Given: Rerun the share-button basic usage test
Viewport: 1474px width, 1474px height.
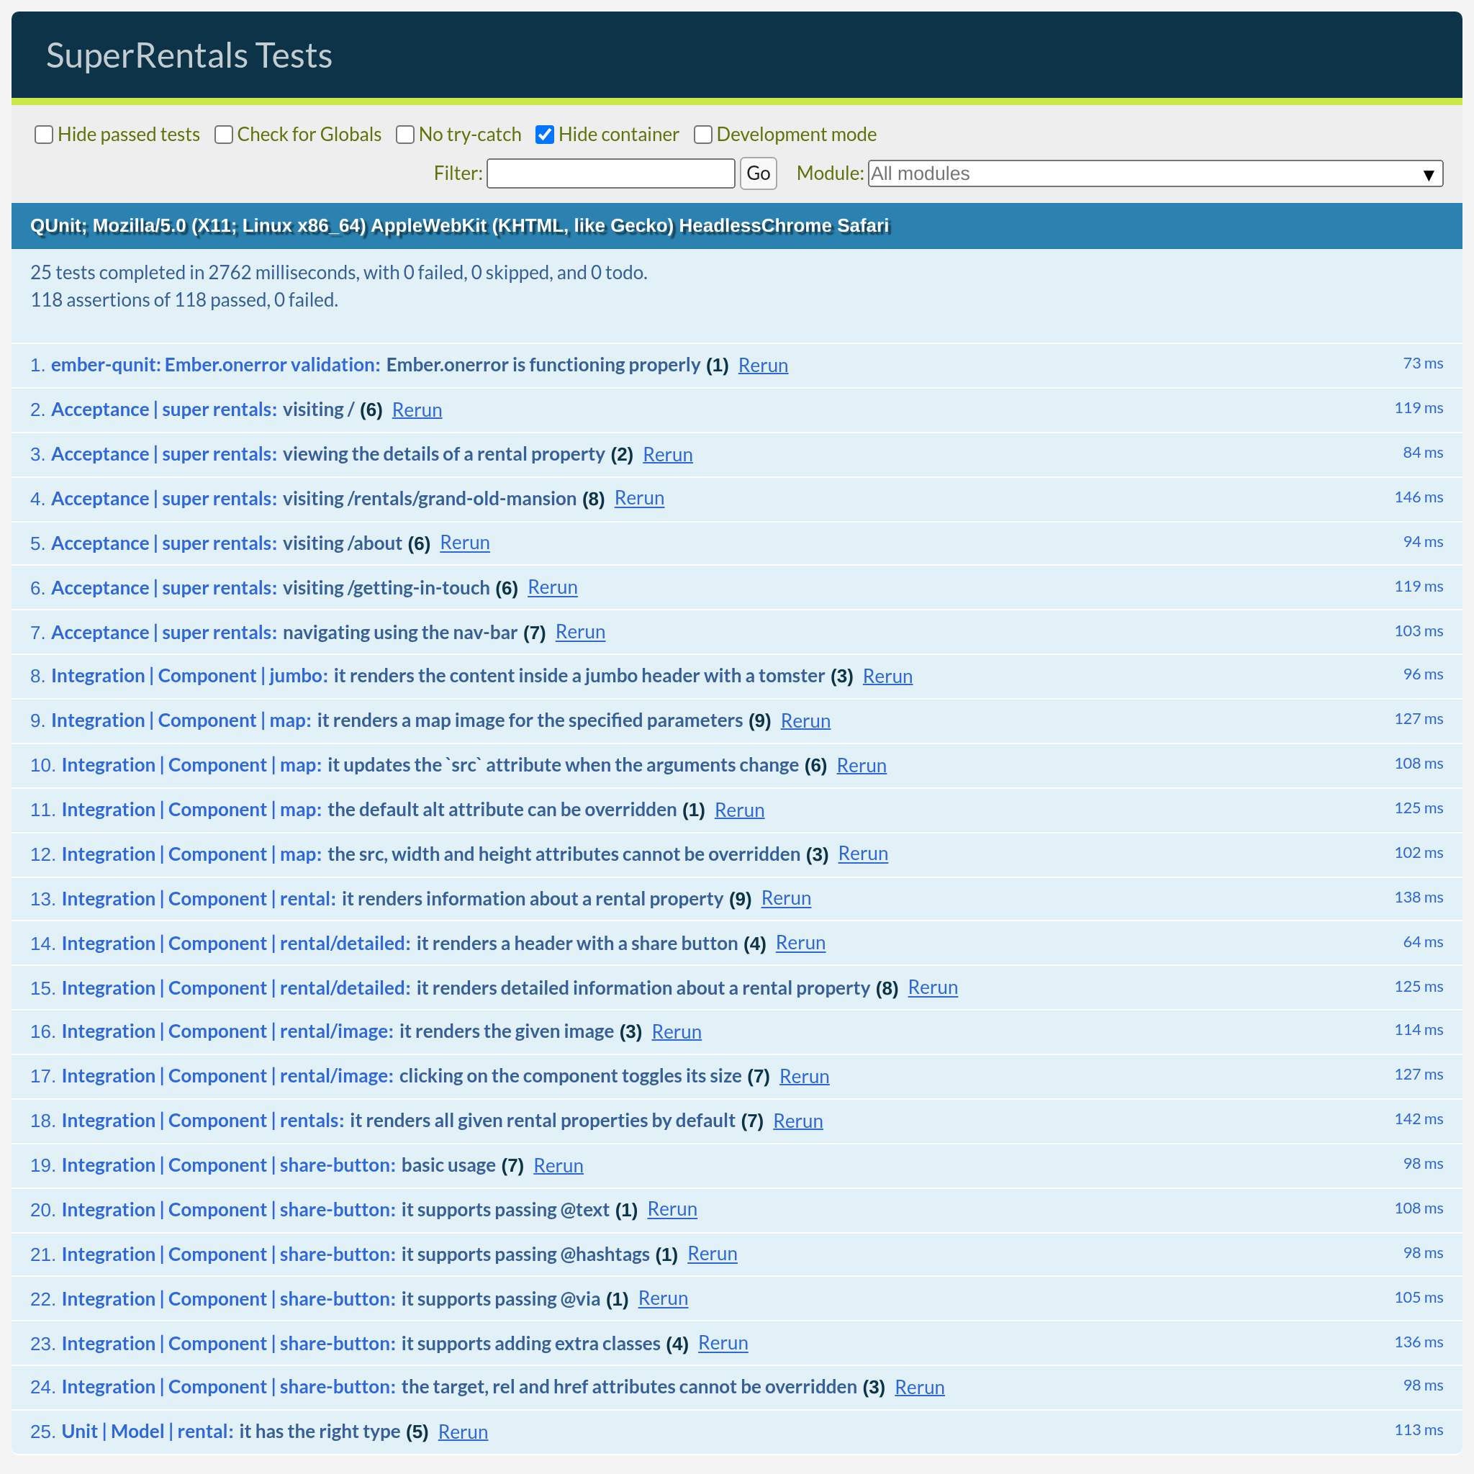Looking at the screenshot, I should click(558, 1166).
